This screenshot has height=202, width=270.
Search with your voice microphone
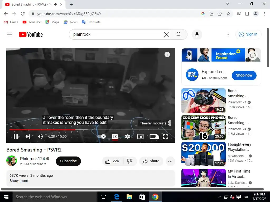click(x=197, y=34)
